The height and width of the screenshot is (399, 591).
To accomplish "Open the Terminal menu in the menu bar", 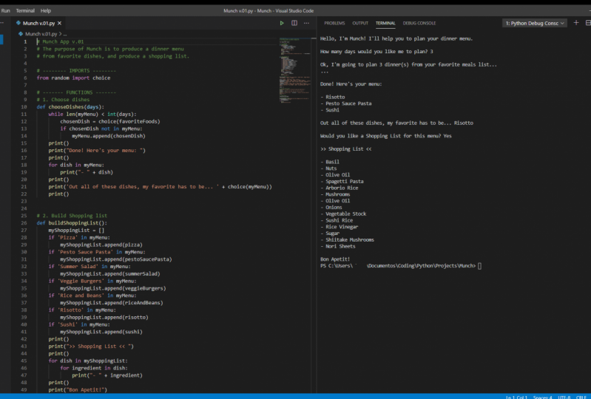I will pos(25,10).
